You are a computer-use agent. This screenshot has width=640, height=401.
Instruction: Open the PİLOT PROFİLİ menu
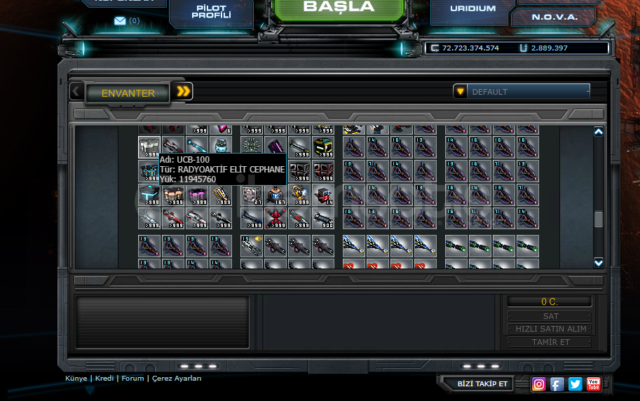click(212, 12)
